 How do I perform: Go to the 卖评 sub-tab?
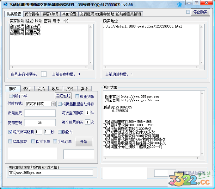point(84,89)
